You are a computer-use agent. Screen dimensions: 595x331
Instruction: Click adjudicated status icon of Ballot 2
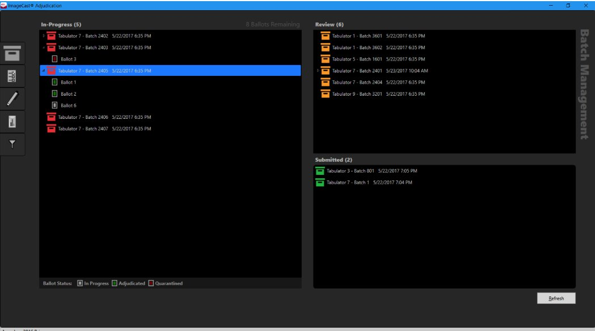(x=54, y=94)
